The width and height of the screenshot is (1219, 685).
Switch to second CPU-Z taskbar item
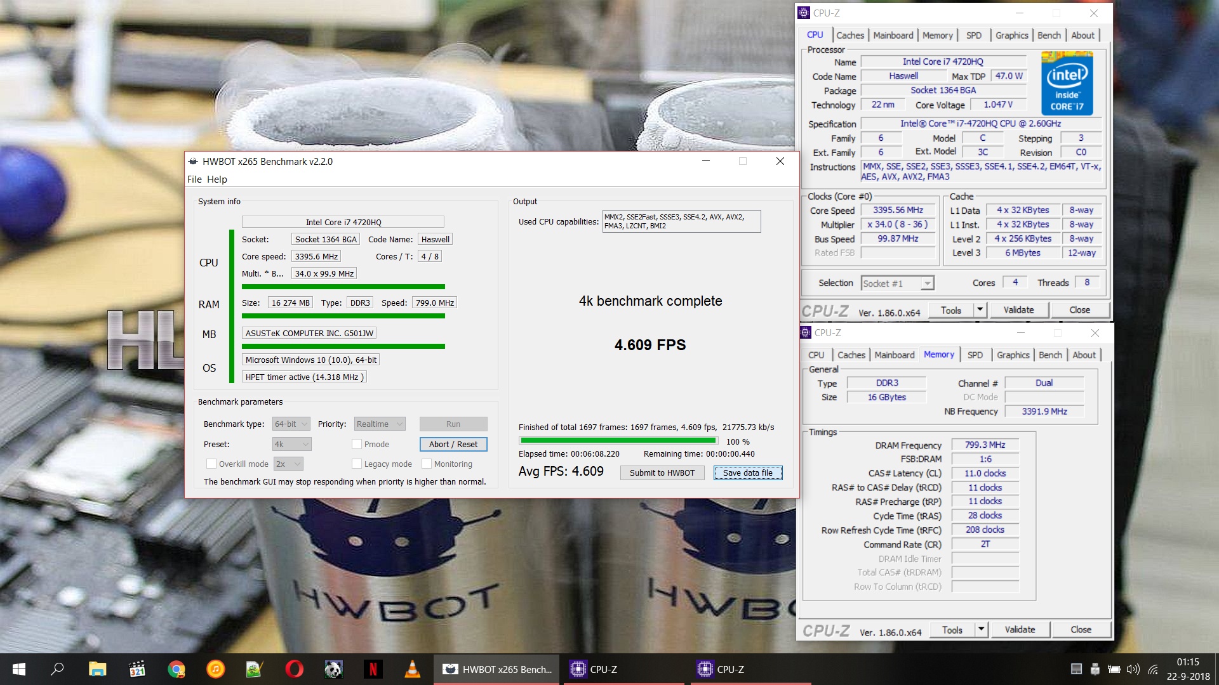click(750, 669)
